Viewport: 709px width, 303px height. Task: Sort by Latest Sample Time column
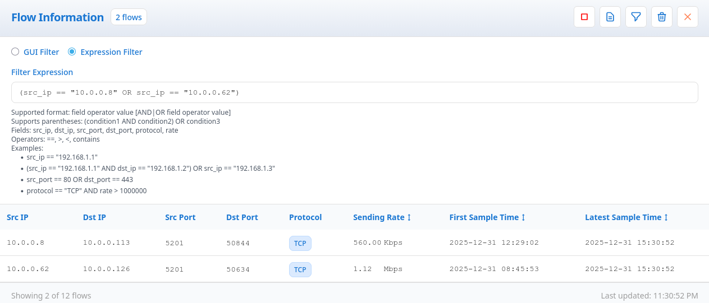[626, 217]
